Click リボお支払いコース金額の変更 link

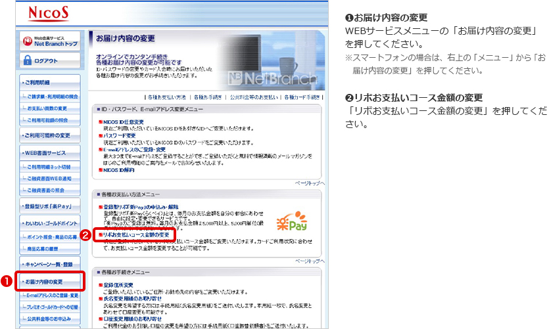pyautogui.click(x=135, y=234)
